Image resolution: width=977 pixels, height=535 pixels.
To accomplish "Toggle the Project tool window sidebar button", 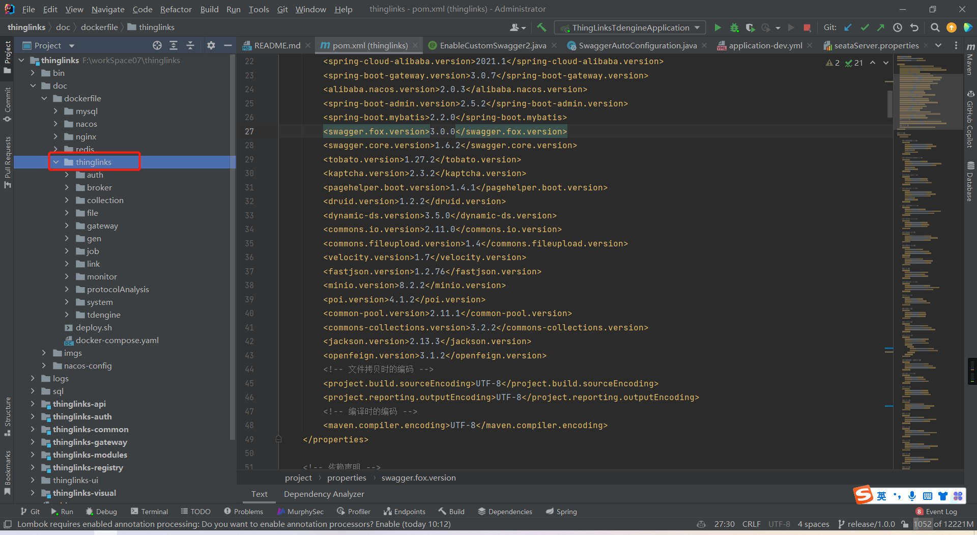I will [x=7, y=57].
